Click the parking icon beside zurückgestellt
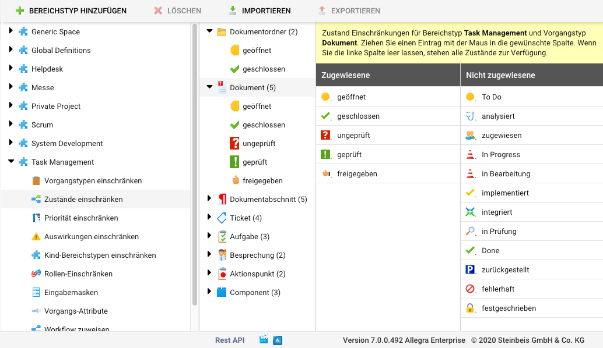Viewport: 603px width, 348px height. [x=471, y=269]
